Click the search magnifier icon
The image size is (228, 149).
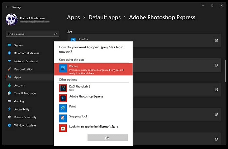click(x=55, y=34)
